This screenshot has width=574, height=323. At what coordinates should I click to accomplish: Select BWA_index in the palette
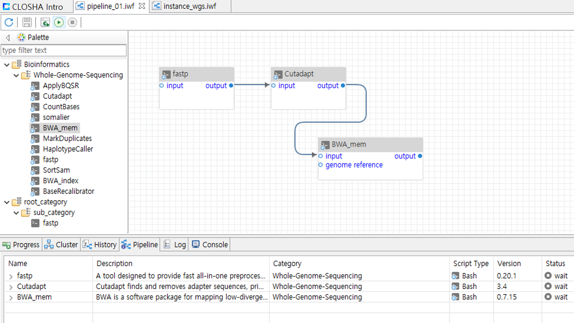click(60, 181)
